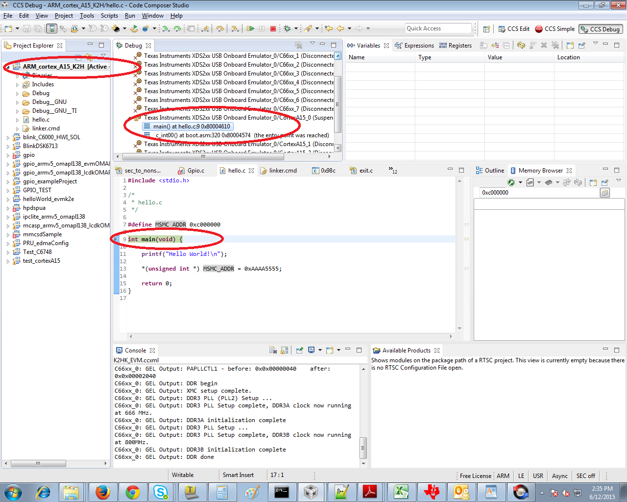Click the Load program toolbar icon
Image resolution: width=627 pixels, height=502 pixels.
point(74,28)
